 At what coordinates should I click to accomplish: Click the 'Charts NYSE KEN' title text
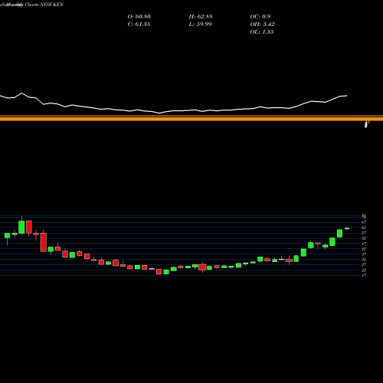(44, 5)
